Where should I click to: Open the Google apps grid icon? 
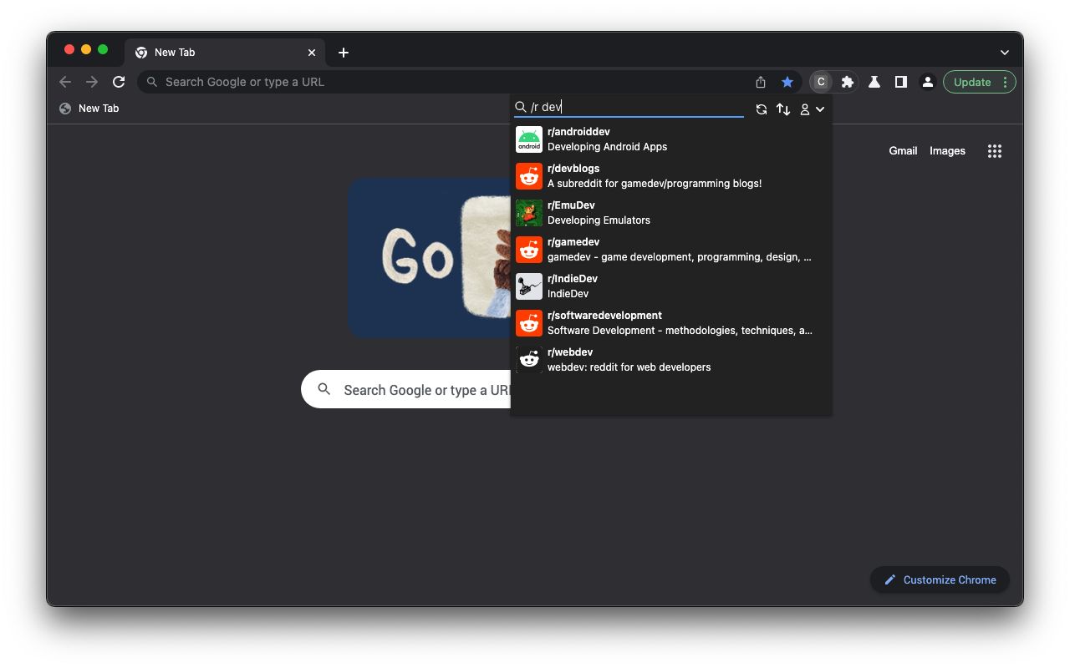coord(994,151)
